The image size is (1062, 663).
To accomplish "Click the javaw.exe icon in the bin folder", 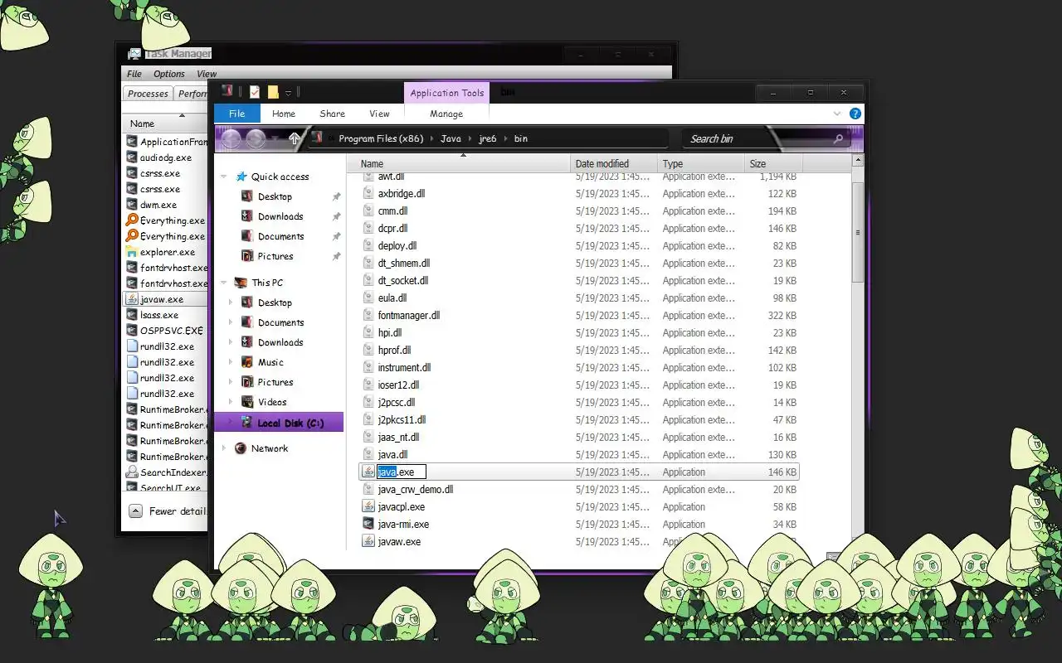I will (x=368, y=541).
